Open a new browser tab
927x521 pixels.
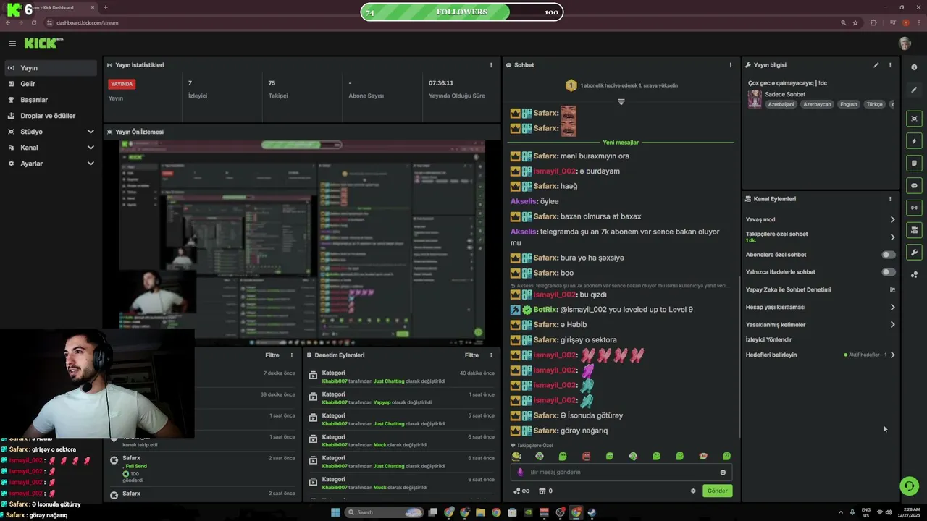[x=106, y=7]
